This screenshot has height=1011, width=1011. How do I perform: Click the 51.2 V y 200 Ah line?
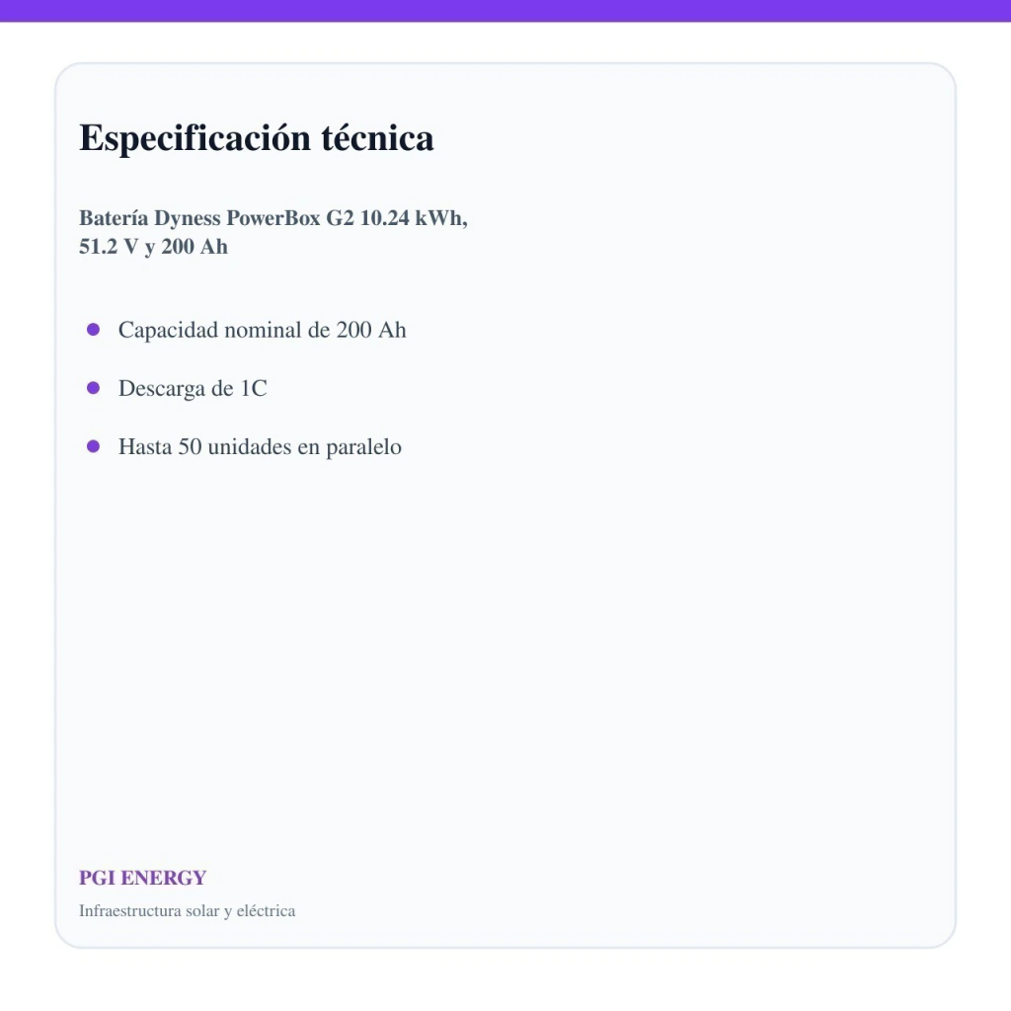[x=153, y=246]
